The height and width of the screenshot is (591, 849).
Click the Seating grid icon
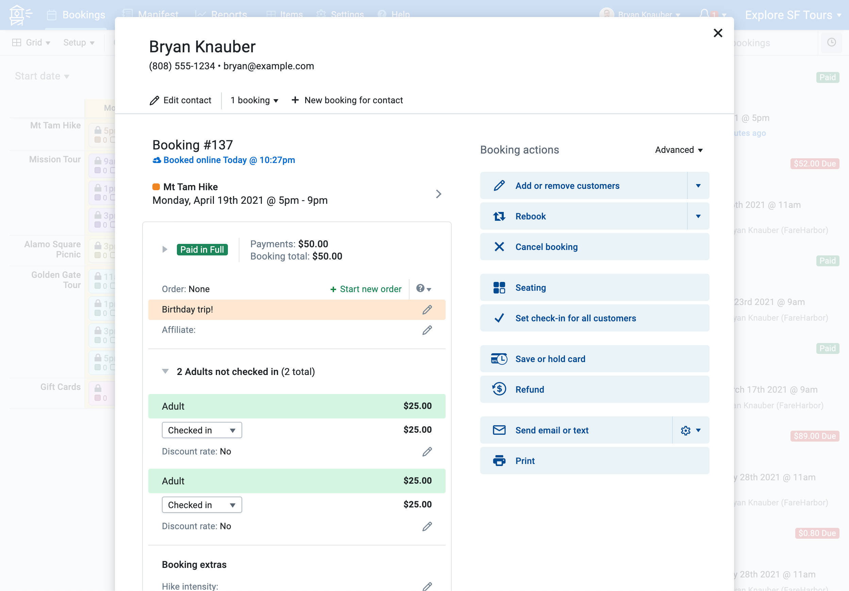tap(499, 288)
